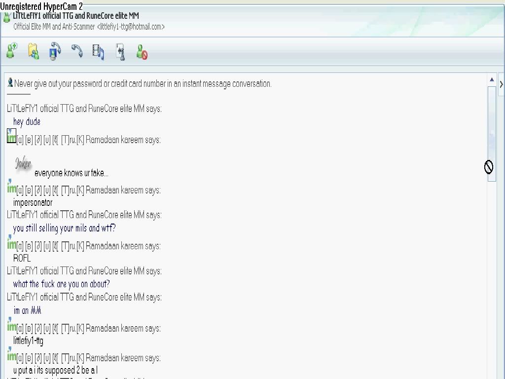Click the Joker emoticon image

[x=23, y=164]
